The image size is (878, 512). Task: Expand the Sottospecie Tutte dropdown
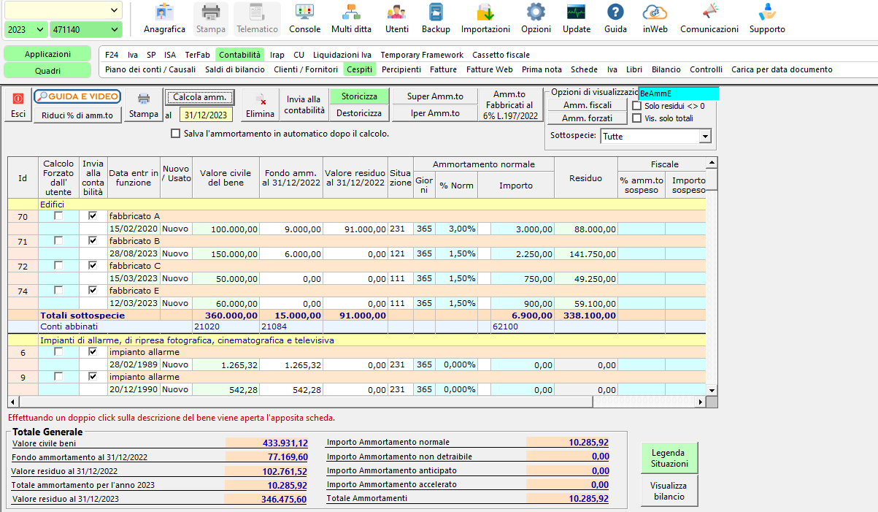pyautogui.click(x=704, y=137)
